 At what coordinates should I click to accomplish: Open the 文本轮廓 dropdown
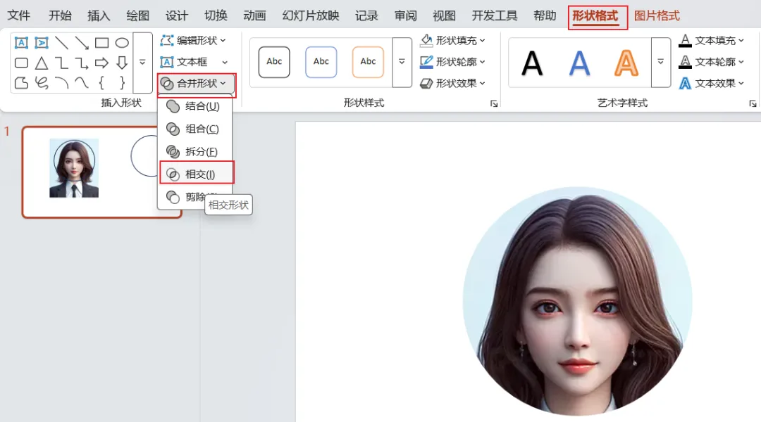[x=712, y=62]
